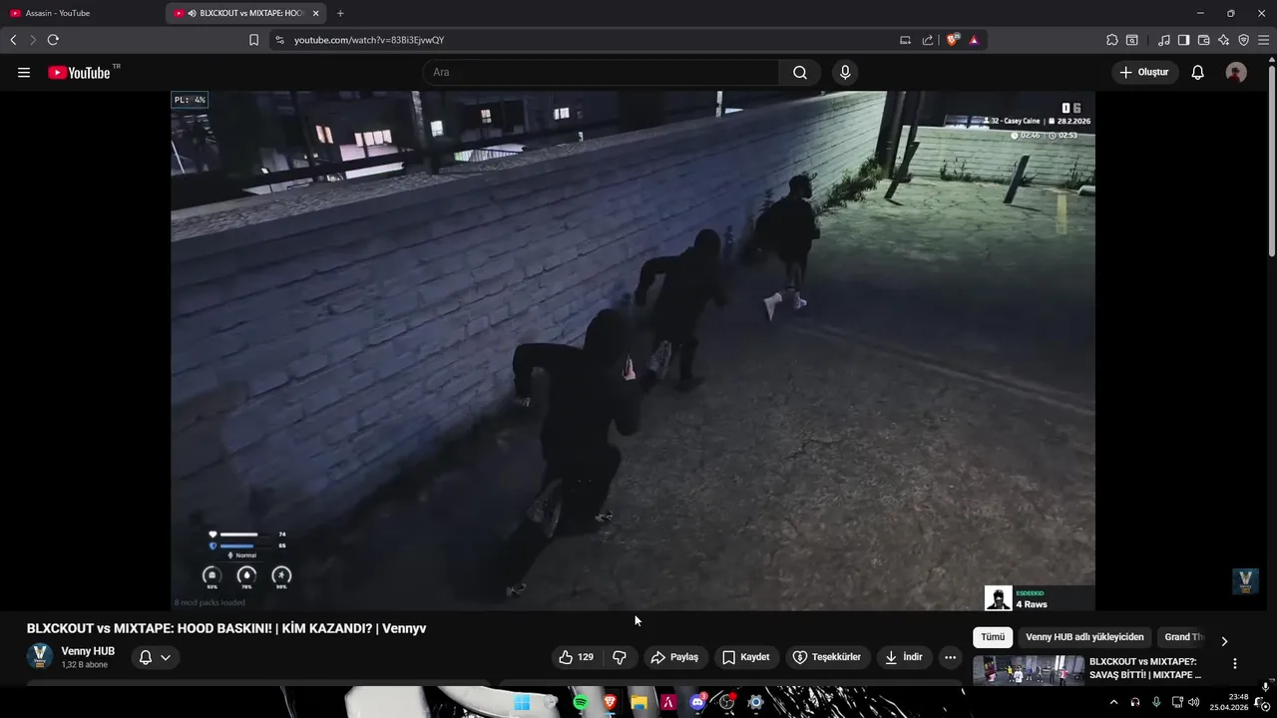Bookmark this page in the address bar

[253, 40]
